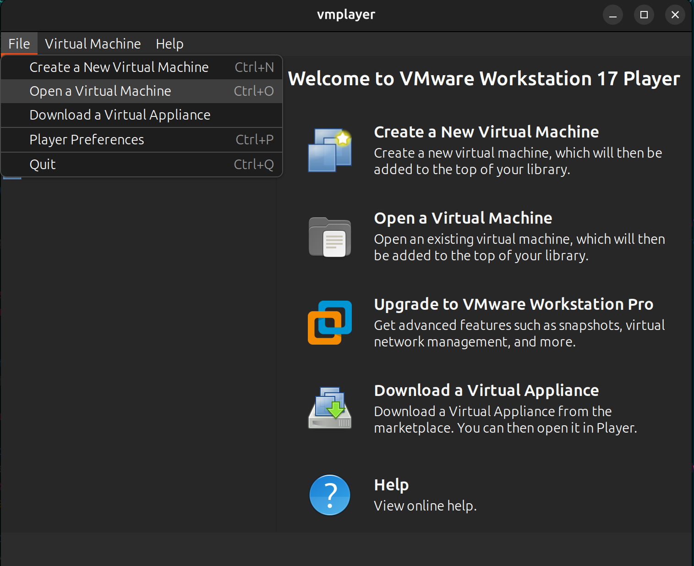This screenshot has width=694, height=566.
Task: Click the blue question mark Help icon
Action: point(330,495)
